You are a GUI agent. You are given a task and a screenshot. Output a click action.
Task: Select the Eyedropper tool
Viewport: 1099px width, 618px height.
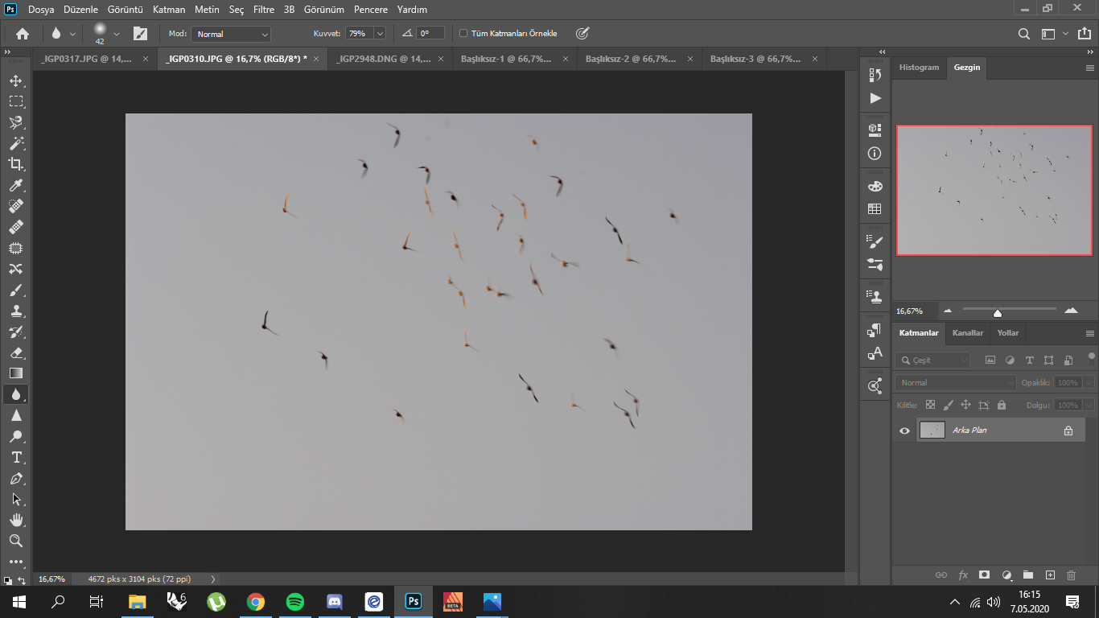[x=15, y=185]
